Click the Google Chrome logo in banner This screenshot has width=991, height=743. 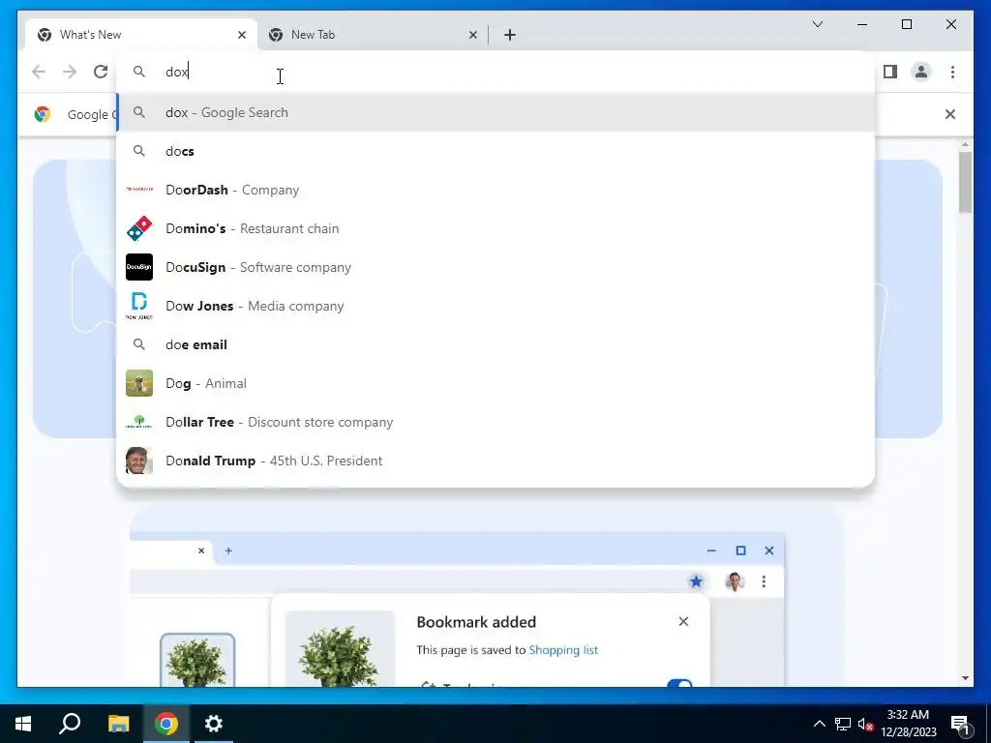pos(43,114)
